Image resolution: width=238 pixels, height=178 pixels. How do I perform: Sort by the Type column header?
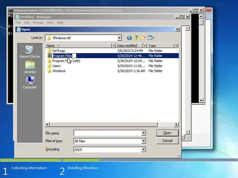point(161,46)
